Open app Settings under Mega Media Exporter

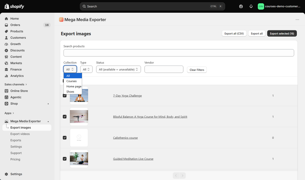[x=16, y=147]
